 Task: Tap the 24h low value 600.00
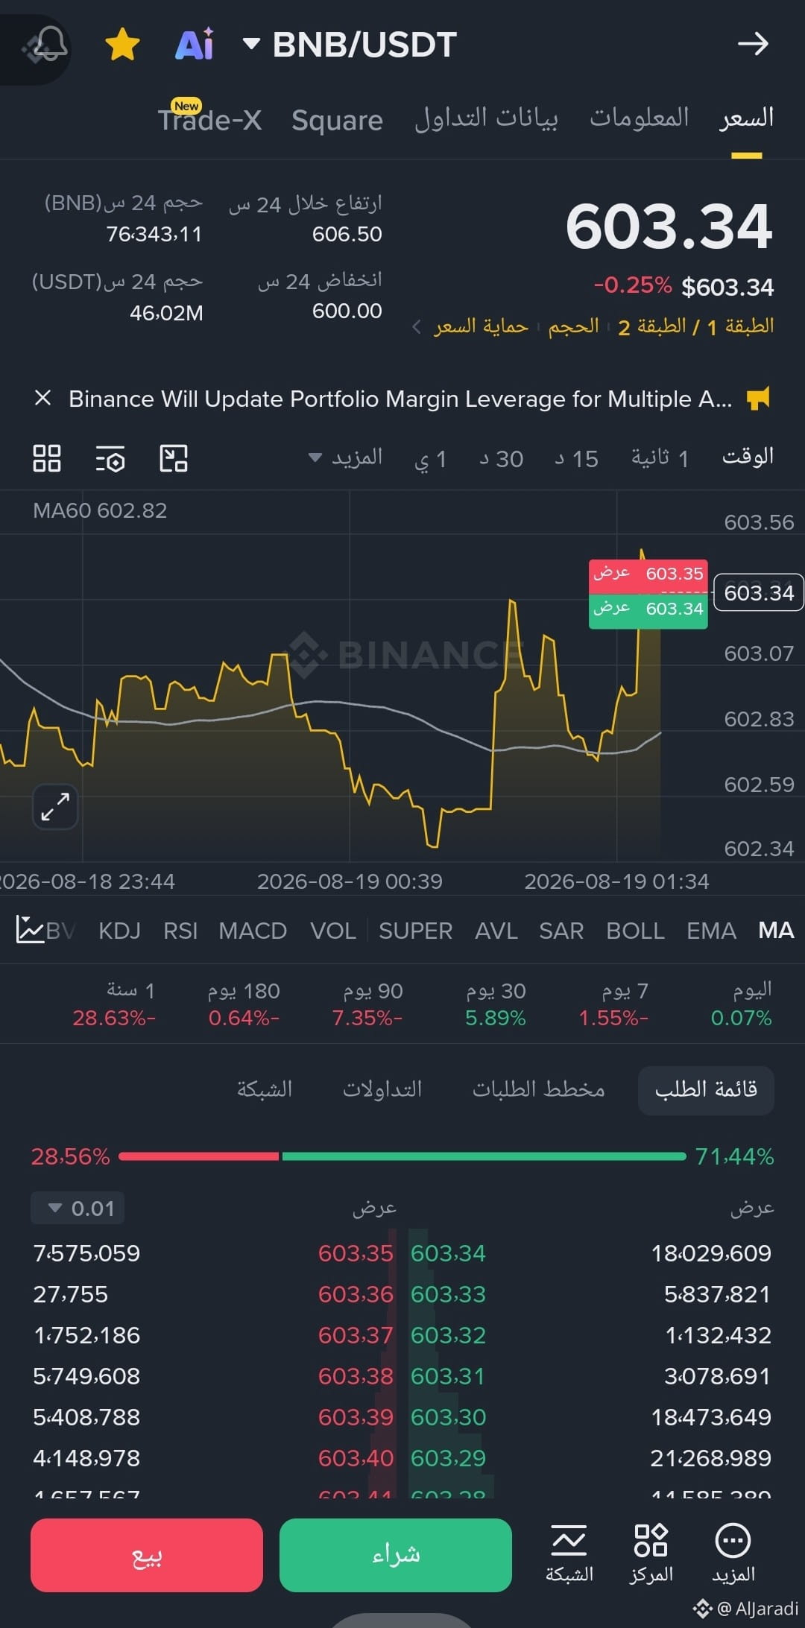[x=347, y=311]
